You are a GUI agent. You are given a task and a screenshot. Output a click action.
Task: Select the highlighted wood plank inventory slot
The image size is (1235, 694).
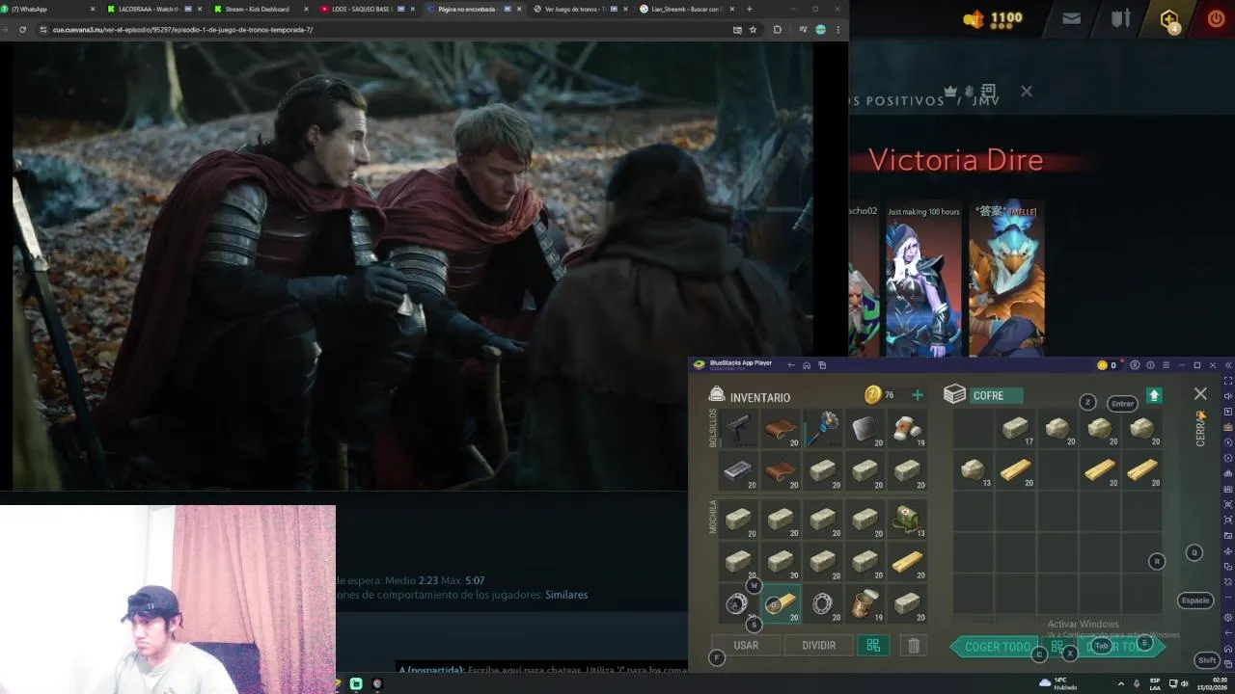(781, 603)
